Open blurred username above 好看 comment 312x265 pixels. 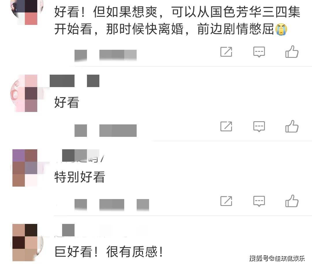click(75, 81)
